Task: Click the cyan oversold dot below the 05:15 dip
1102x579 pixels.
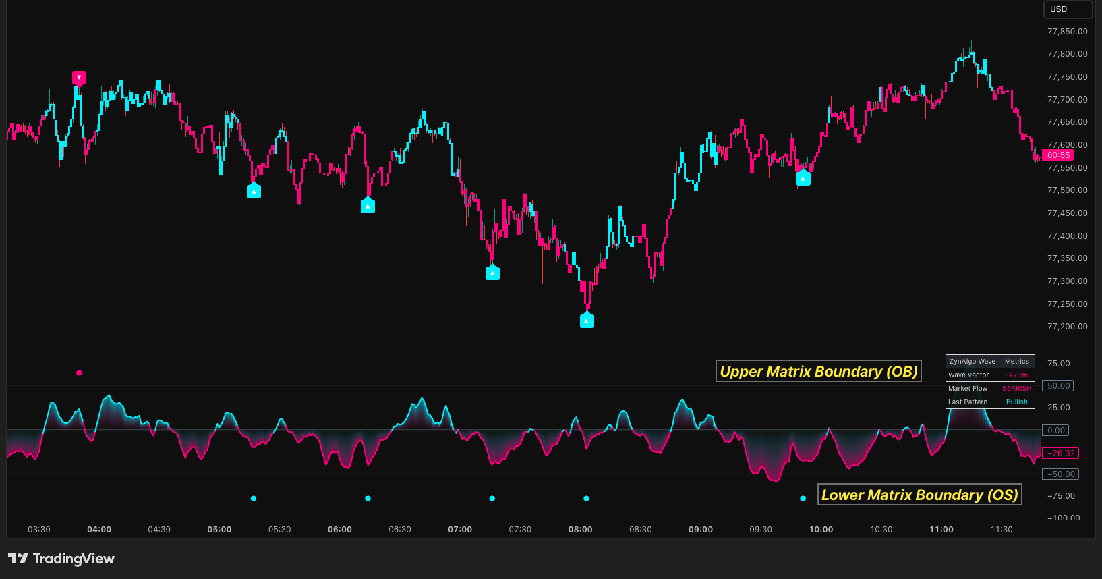Action: 254,499
